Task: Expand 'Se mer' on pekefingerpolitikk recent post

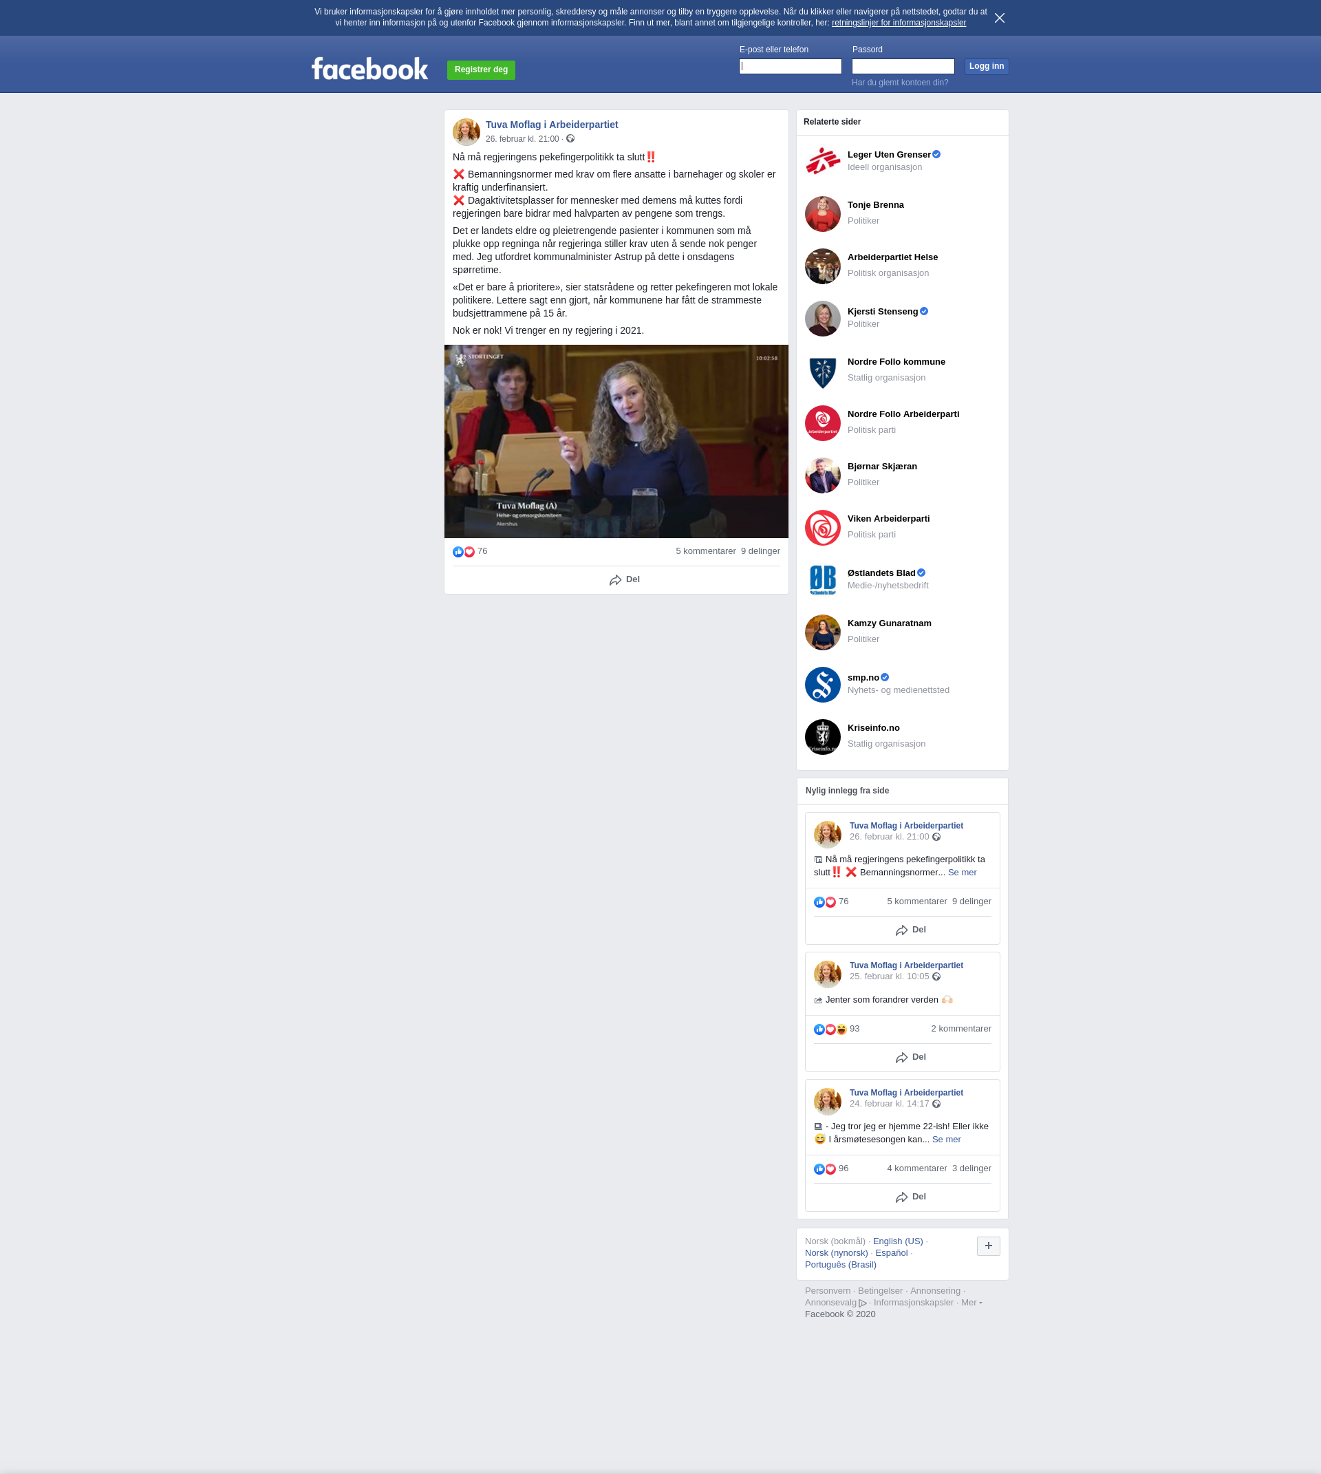Action: (x=962, y=873)
